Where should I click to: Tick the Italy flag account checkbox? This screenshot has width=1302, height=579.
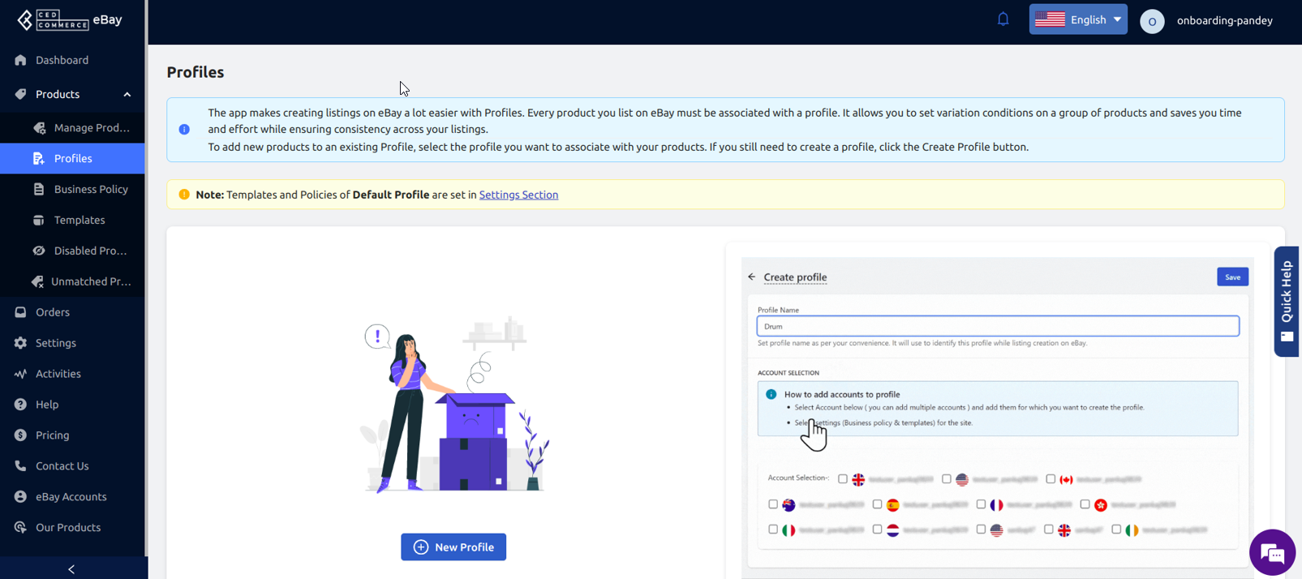point(773,530)
